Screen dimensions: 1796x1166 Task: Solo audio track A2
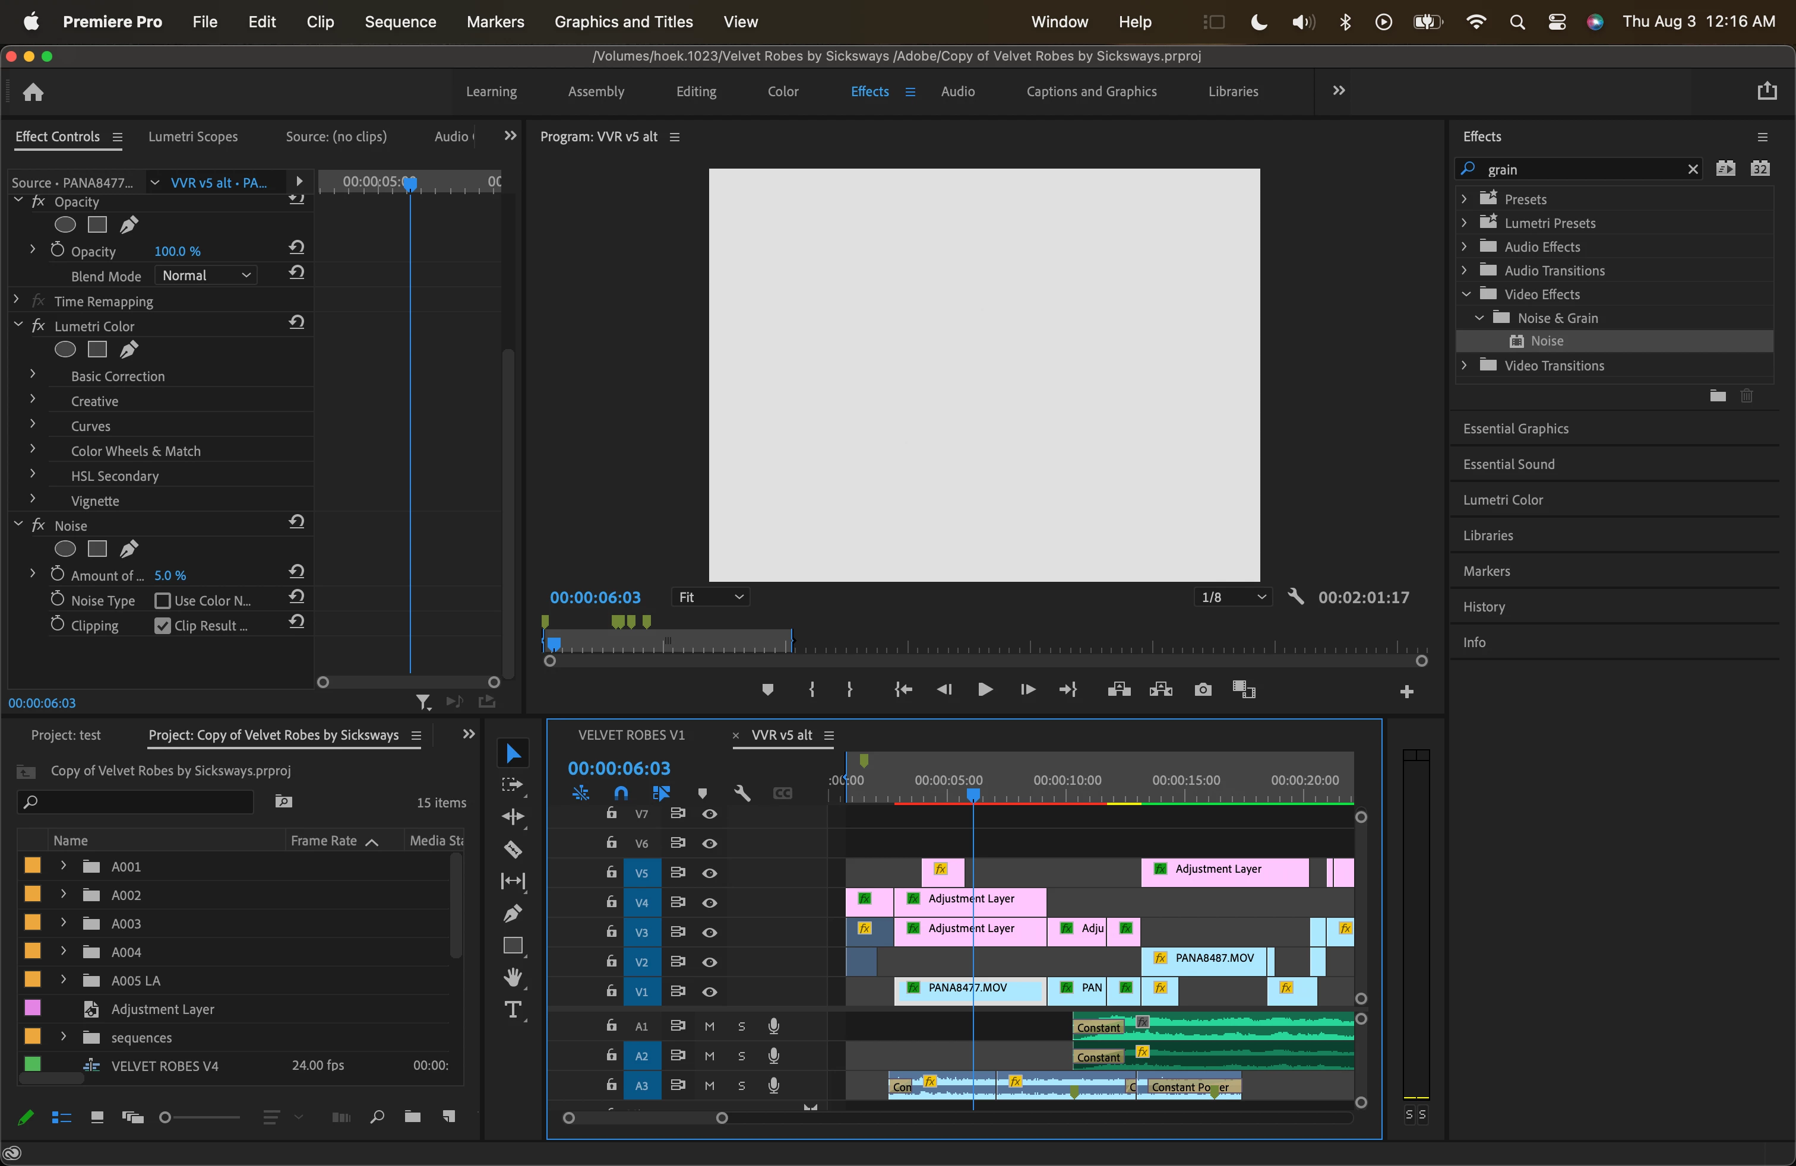point(742,1056)
